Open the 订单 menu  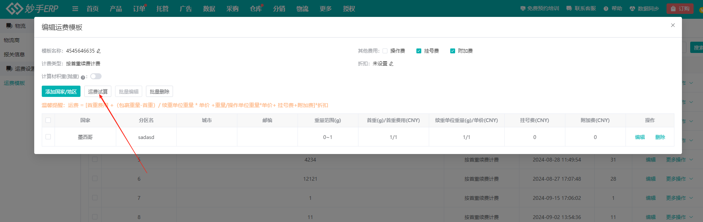pyautogui.click(x=139, y=9)
